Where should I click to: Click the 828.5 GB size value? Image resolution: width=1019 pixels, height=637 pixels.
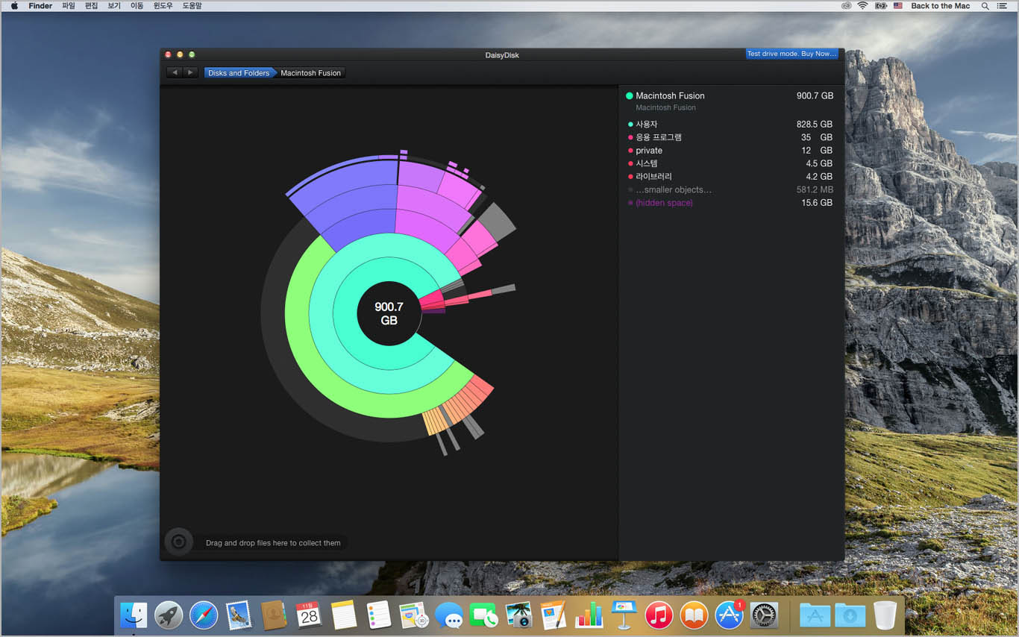point(815,125)
